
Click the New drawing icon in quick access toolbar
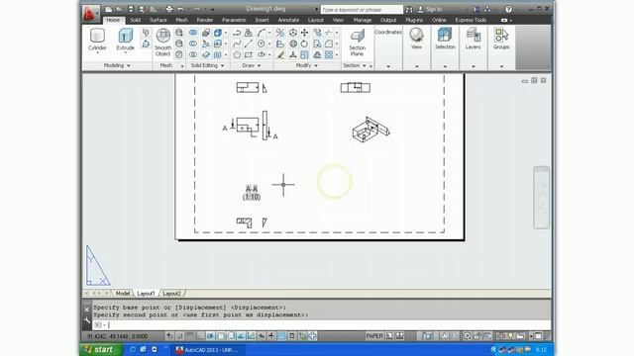click(x=108, y=9)
